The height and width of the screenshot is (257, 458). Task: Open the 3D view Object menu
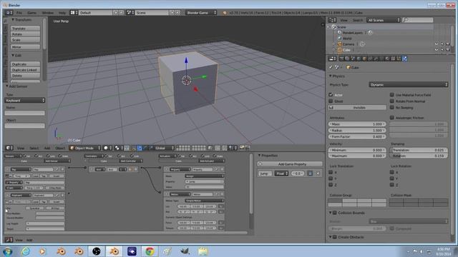coord(60,148)
